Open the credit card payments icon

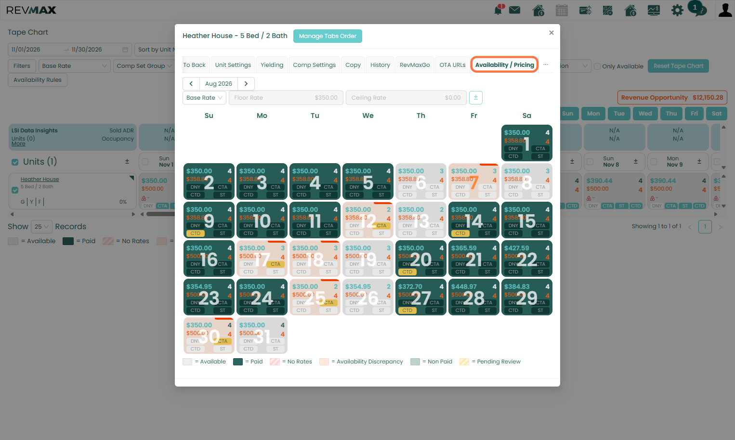pos(585,10)
